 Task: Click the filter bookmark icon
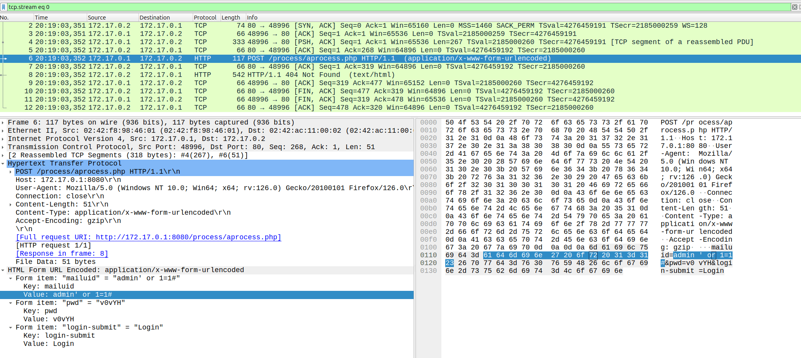4,7
